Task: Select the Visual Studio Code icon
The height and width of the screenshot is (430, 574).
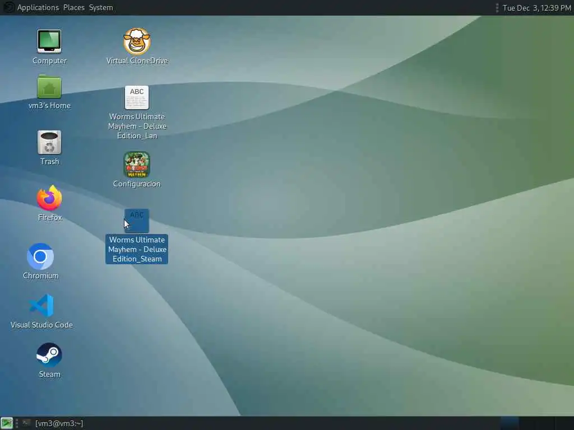Action: pyautogui.click(x=41, y=306)
